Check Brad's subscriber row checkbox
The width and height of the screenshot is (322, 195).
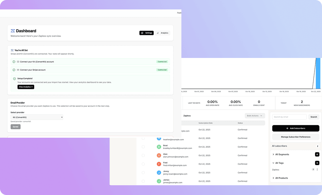[x=143, y=146]
